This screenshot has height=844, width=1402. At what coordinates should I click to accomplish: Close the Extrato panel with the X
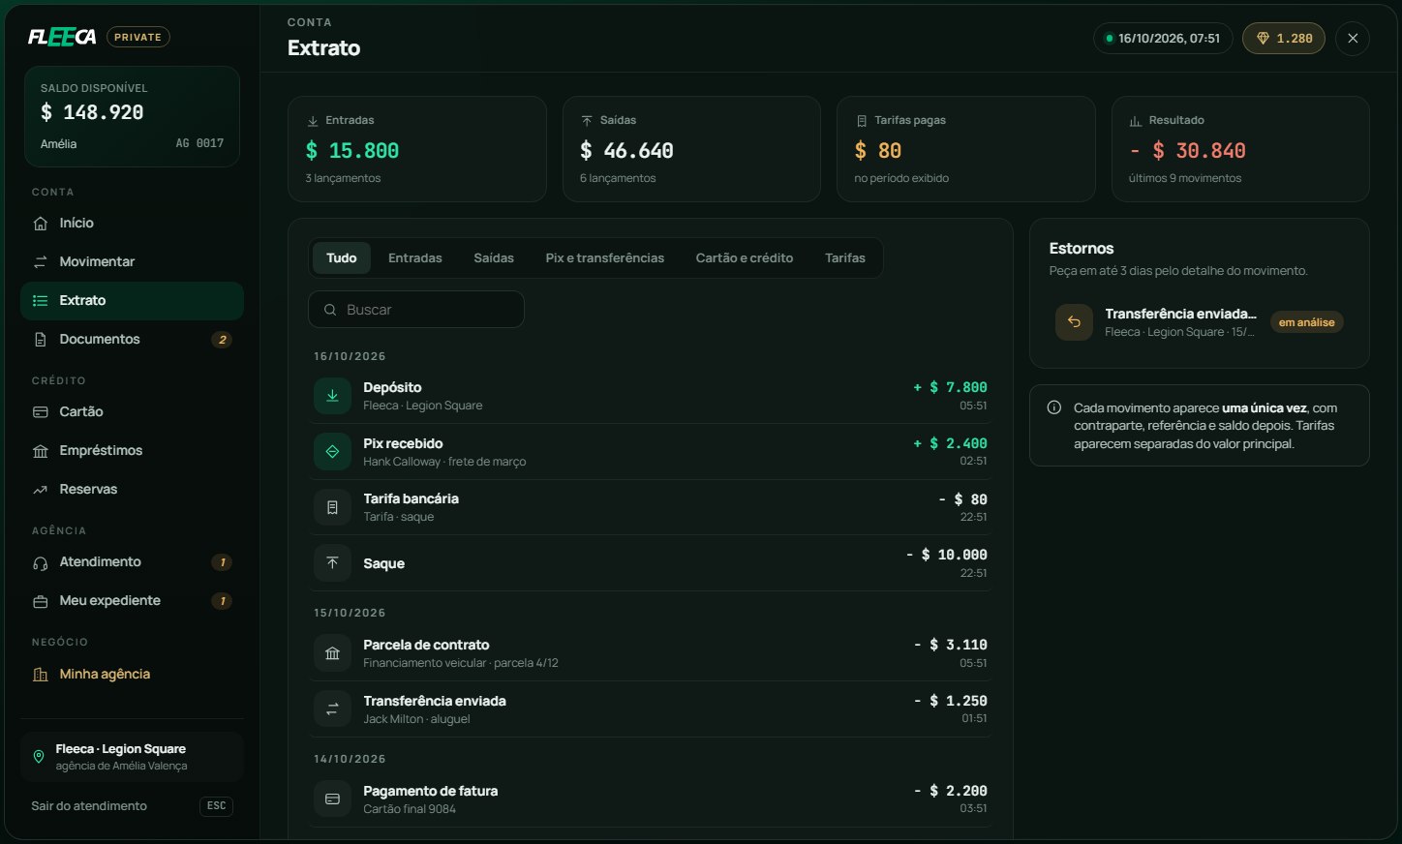click(1353, 39)
